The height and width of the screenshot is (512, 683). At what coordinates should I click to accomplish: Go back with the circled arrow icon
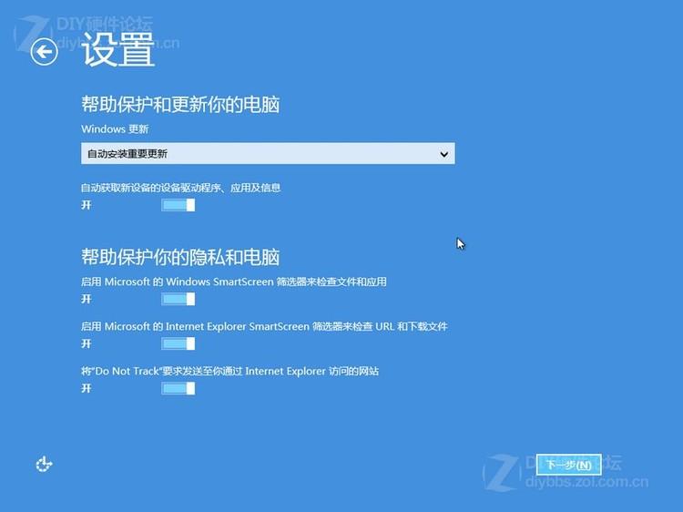pyautogui.click(x=44, y=52)
